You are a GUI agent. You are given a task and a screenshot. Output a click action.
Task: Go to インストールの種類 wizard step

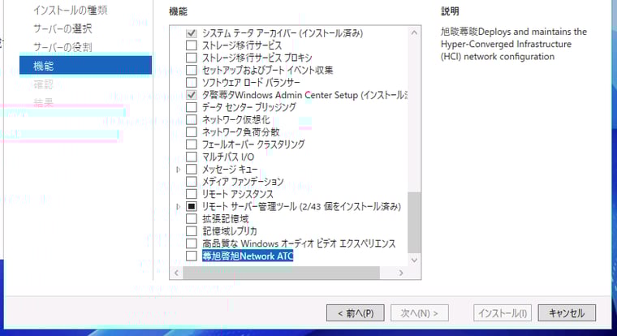click(x=70, y=11)
